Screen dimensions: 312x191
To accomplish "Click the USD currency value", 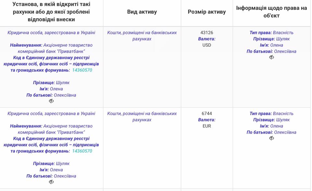I will (x=207, y=45).
